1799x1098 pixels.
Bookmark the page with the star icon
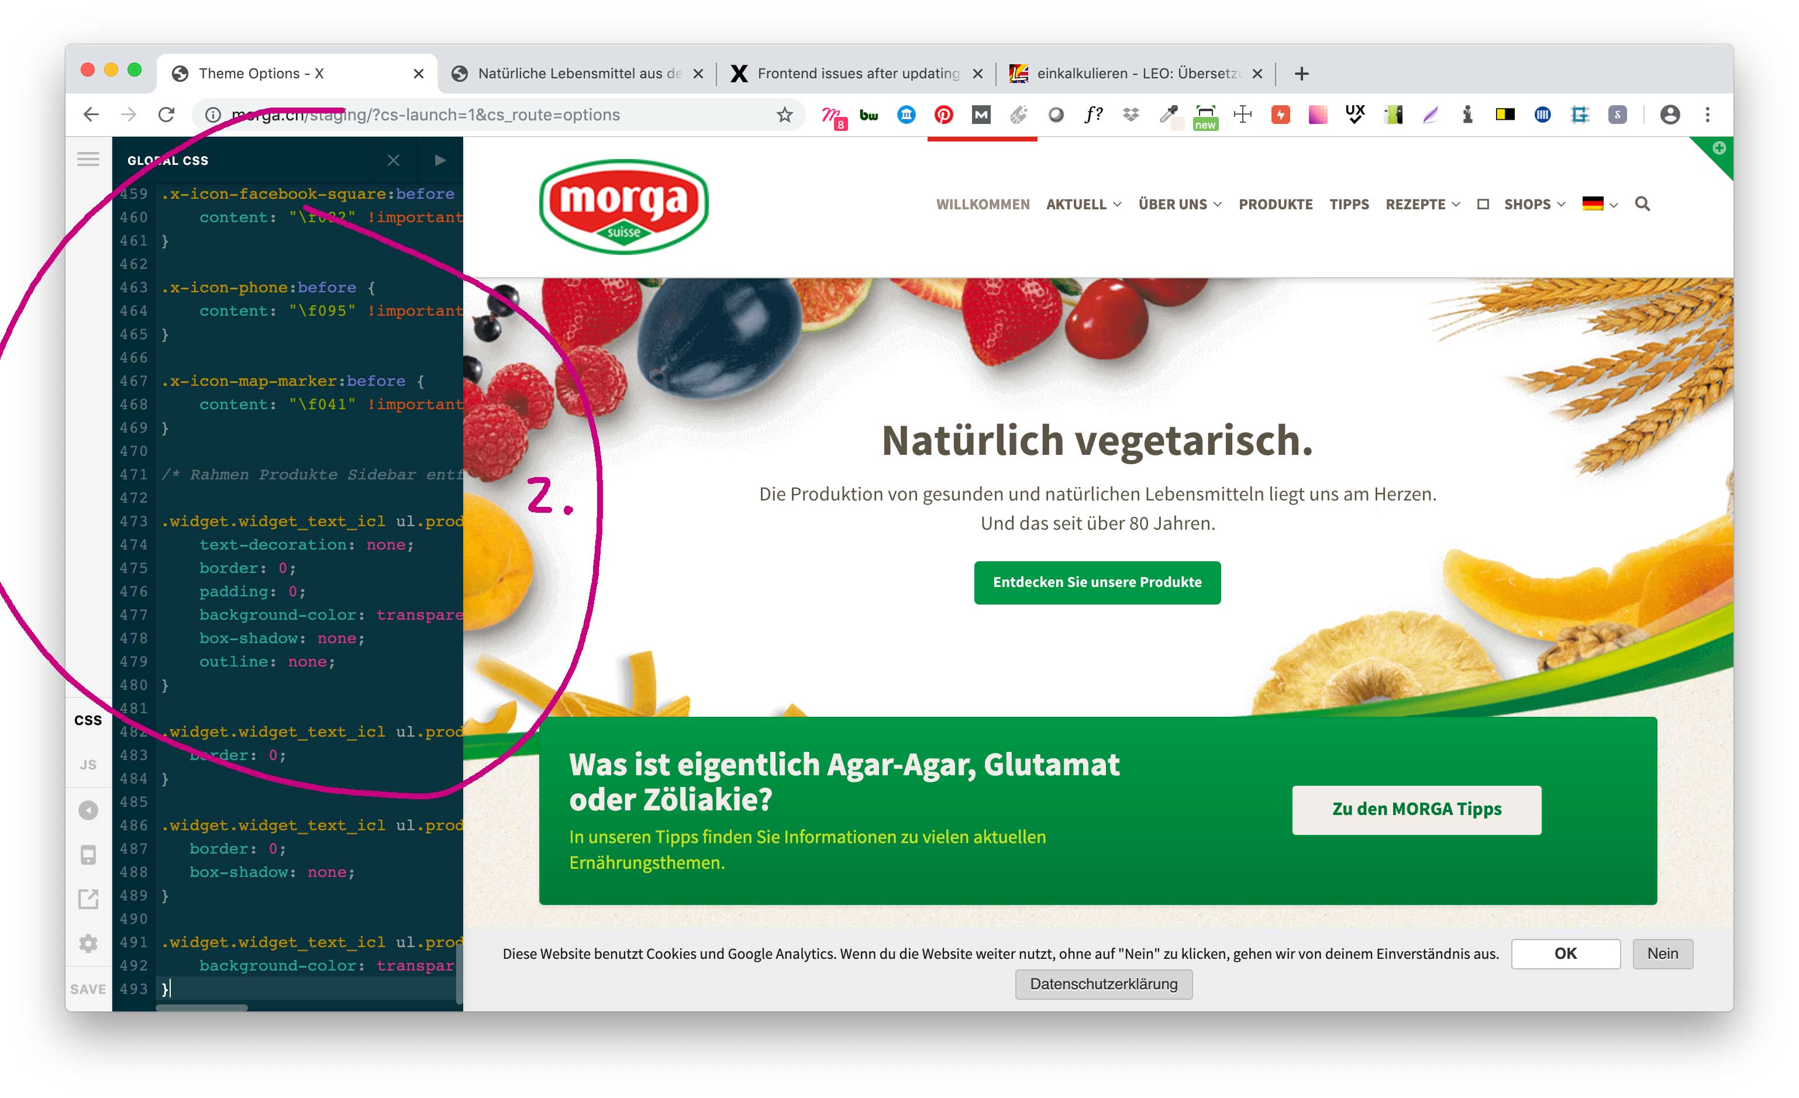(x=784, y=115)
